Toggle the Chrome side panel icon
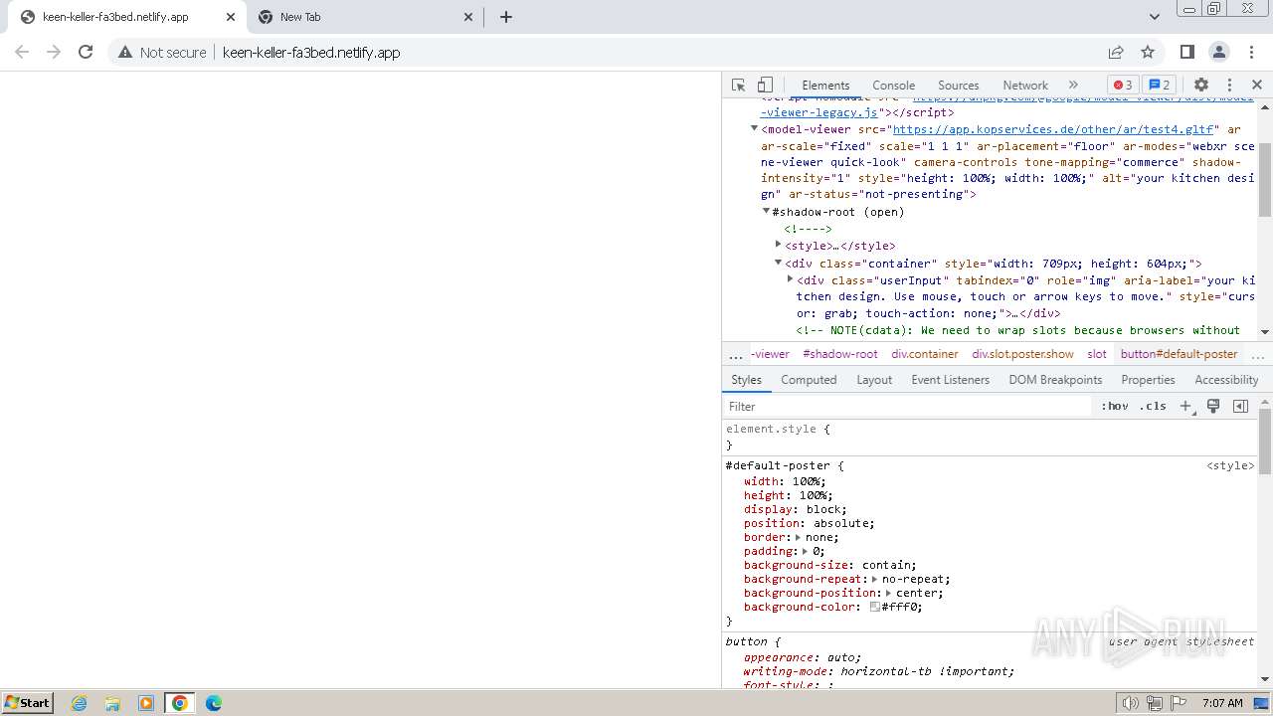This screenshot has height=716, width=1273. pyautogui.click(x=1187, y=52)
